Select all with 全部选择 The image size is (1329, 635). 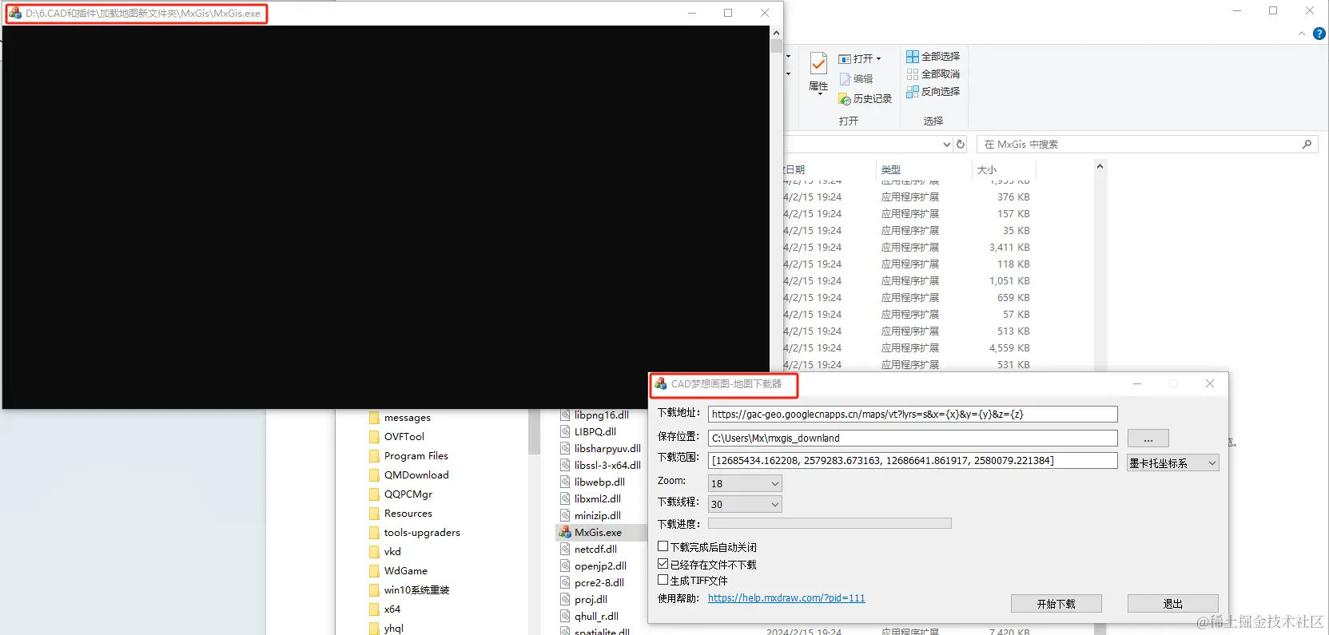pos(933,57)
